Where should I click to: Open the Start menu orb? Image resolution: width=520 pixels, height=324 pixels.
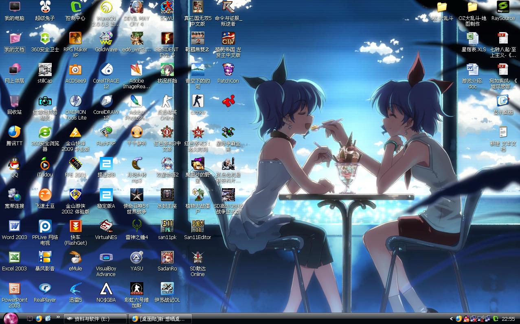pyautogui.click(x=11, y=318)
